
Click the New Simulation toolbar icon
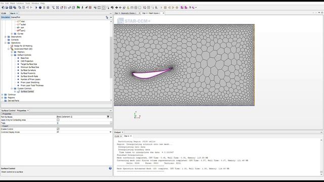point(3,8)
